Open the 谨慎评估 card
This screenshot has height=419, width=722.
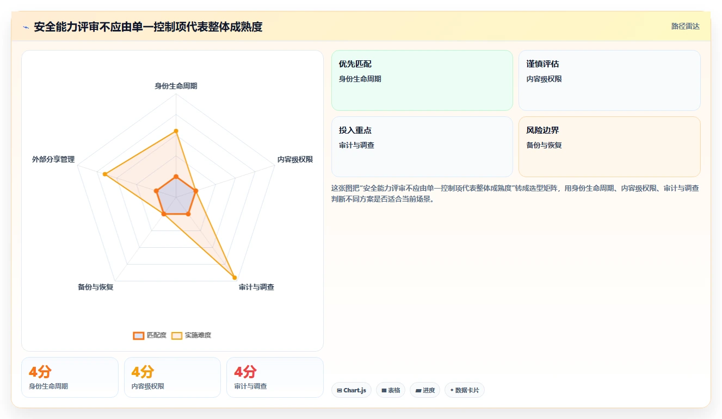point(609,80)
